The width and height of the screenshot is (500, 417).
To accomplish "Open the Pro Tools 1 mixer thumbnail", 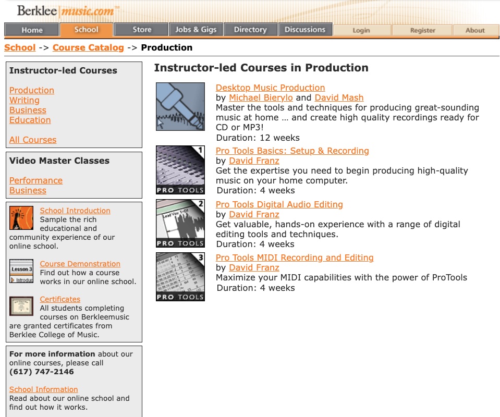I will coord(180,170).
